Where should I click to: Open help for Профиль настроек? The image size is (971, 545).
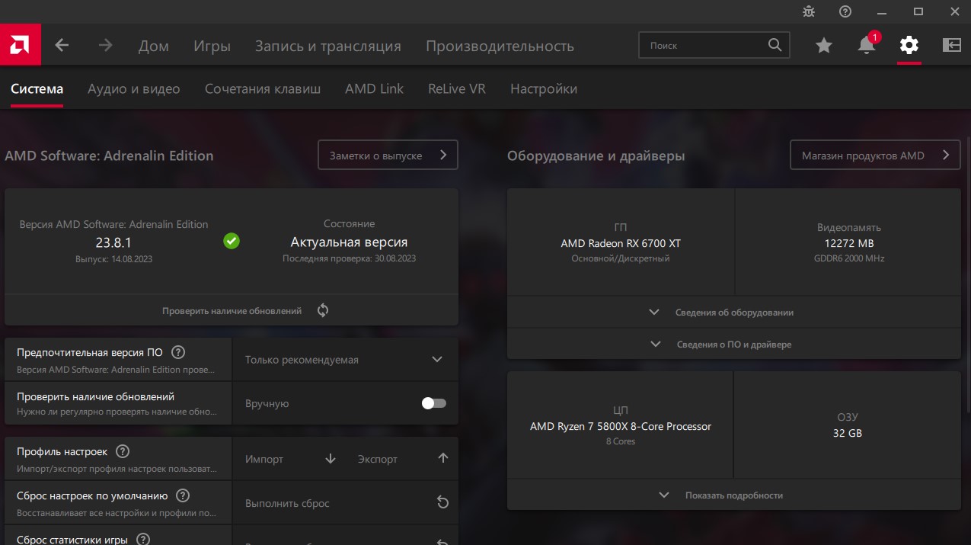click(123, 451)
